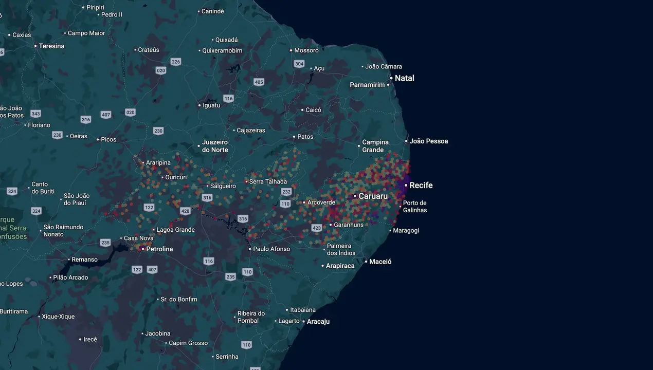
Task: Select the João Pessoa label
Action: tap(429, 141)
